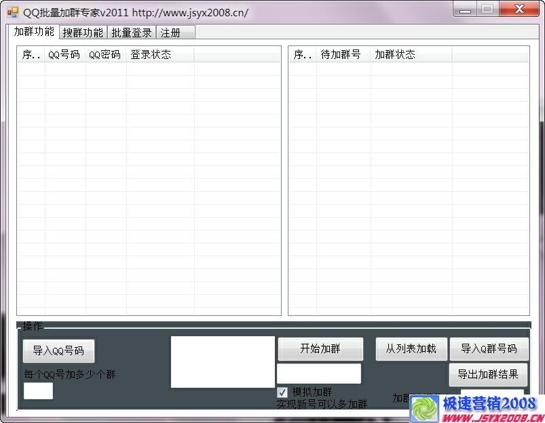
Task: Click the 从列表加载 button
Action: 411,348
